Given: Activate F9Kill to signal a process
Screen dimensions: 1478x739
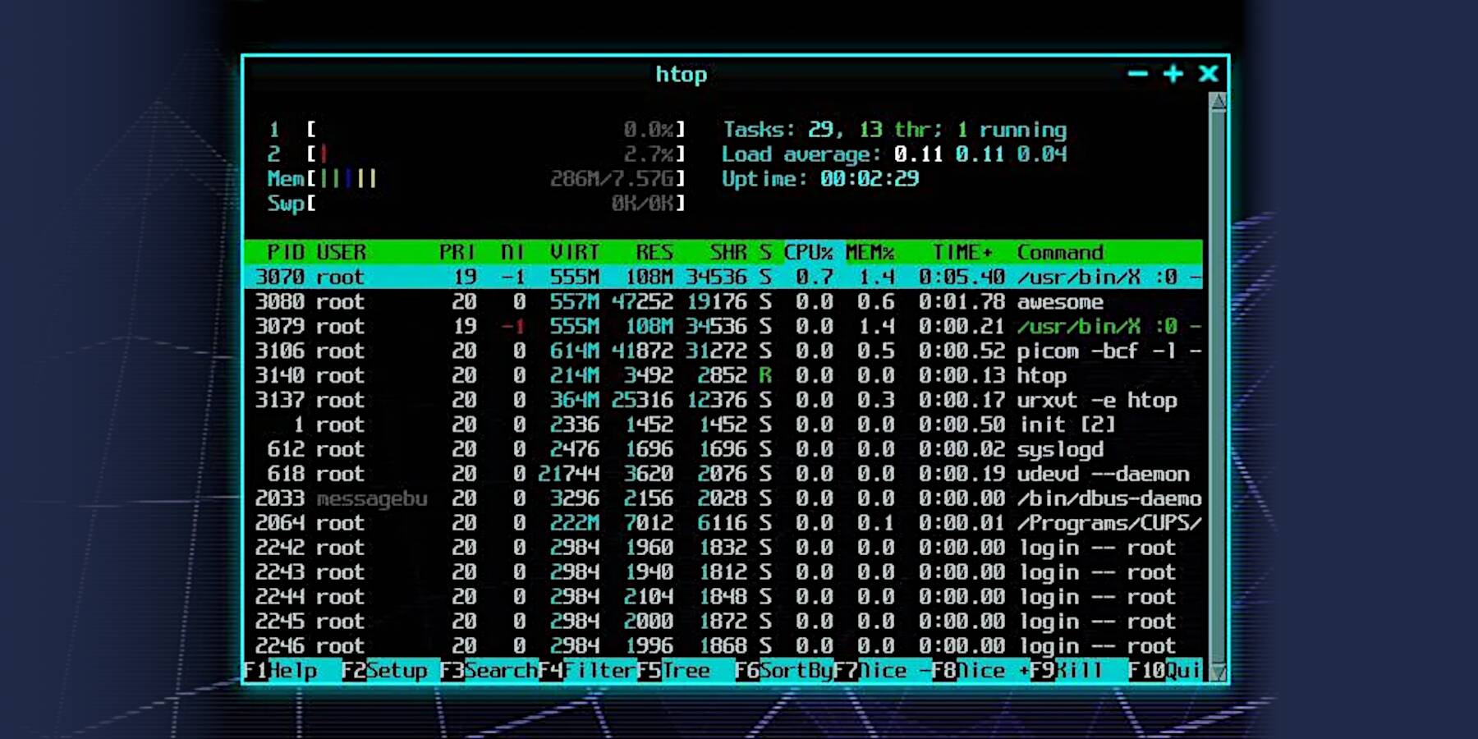Looking at the screenshot, I should tap(1067, 671).
